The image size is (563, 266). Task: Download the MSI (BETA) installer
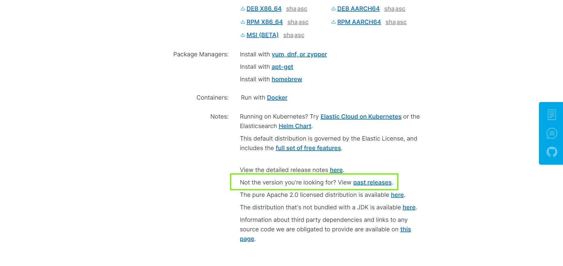point(262,35)
